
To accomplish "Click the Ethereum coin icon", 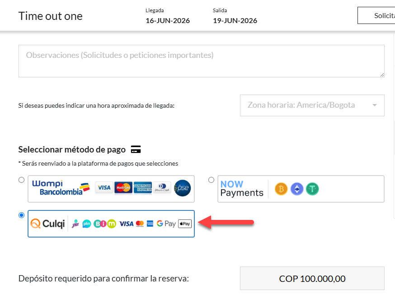I will (297, 189).
